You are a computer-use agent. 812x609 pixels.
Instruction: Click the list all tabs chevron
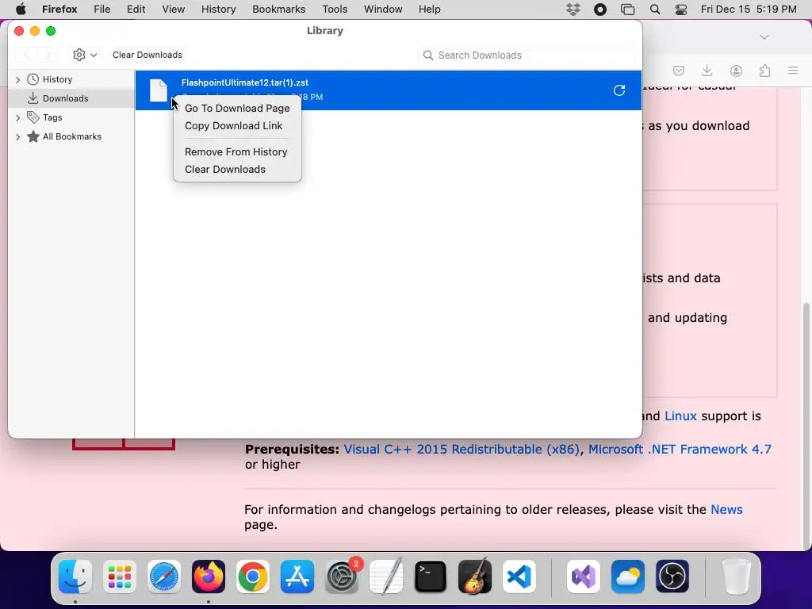pos(764,36)
